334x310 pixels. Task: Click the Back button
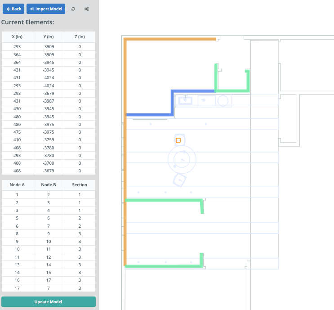(13, 9)
